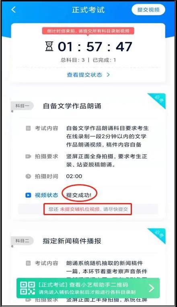Viewport: 177px width, 307px height.
Task: Click the hourglass countdown icon
Action: pos(49,46)
